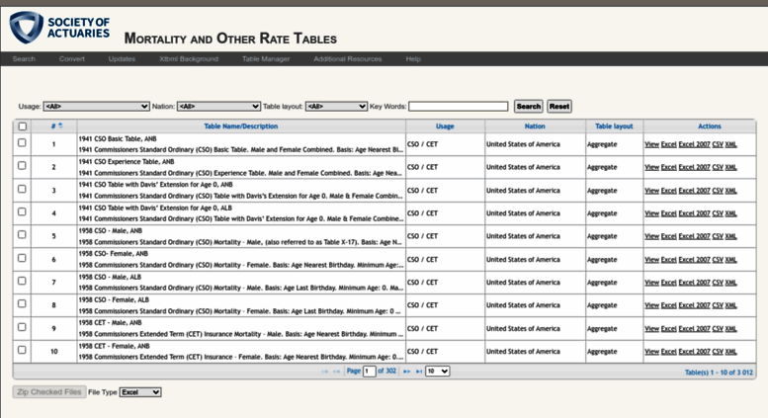Go to next page pager icon
Screen dimensions: 768x418
click(406, 372)
